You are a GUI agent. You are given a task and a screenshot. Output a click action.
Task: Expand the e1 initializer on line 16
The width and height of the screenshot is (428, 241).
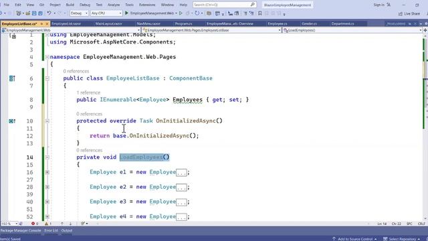click(47, 172)
